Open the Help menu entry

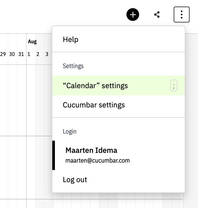click(x=119, y=40)
